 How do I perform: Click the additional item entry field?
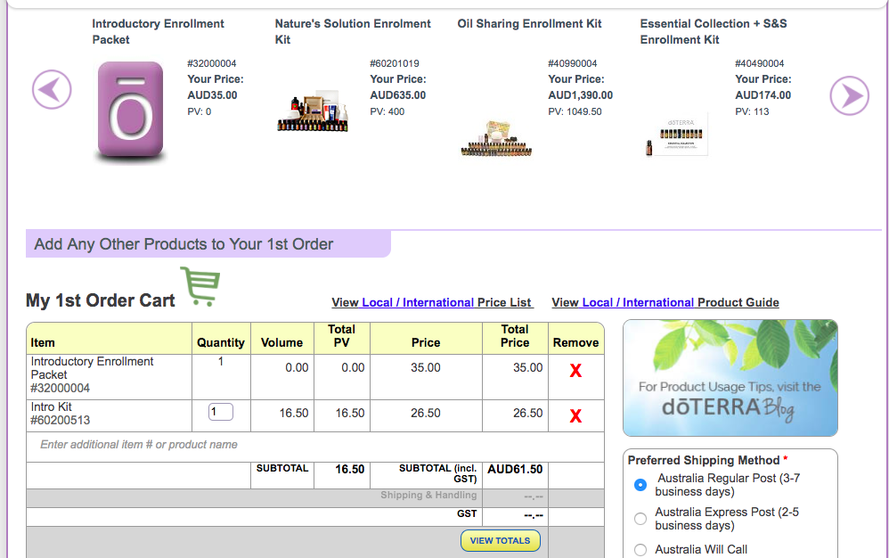[315, 445]
